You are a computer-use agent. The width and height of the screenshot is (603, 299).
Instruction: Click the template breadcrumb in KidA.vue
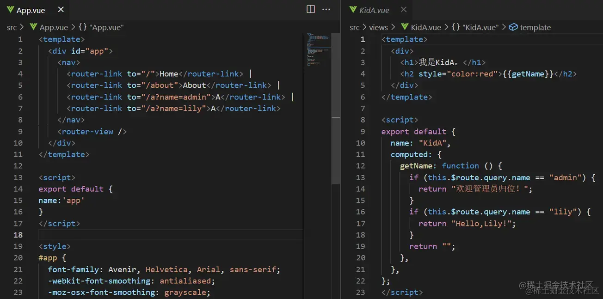click(535, 27)
